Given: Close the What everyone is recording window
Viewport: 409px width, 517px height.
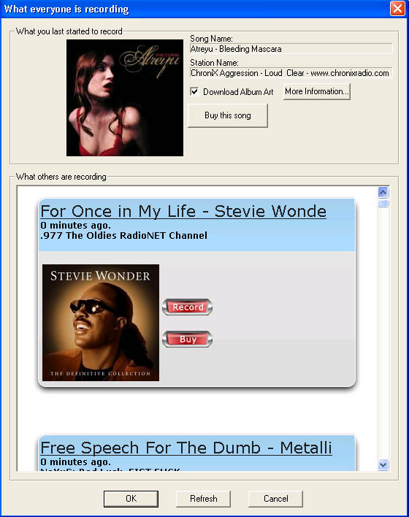Looking at the screenshot, I should pyautogui.click(x=397, y=8).
